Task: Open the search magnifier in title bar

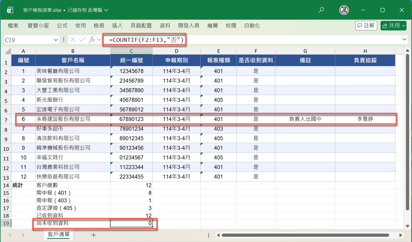Action: tap(321, 10)
